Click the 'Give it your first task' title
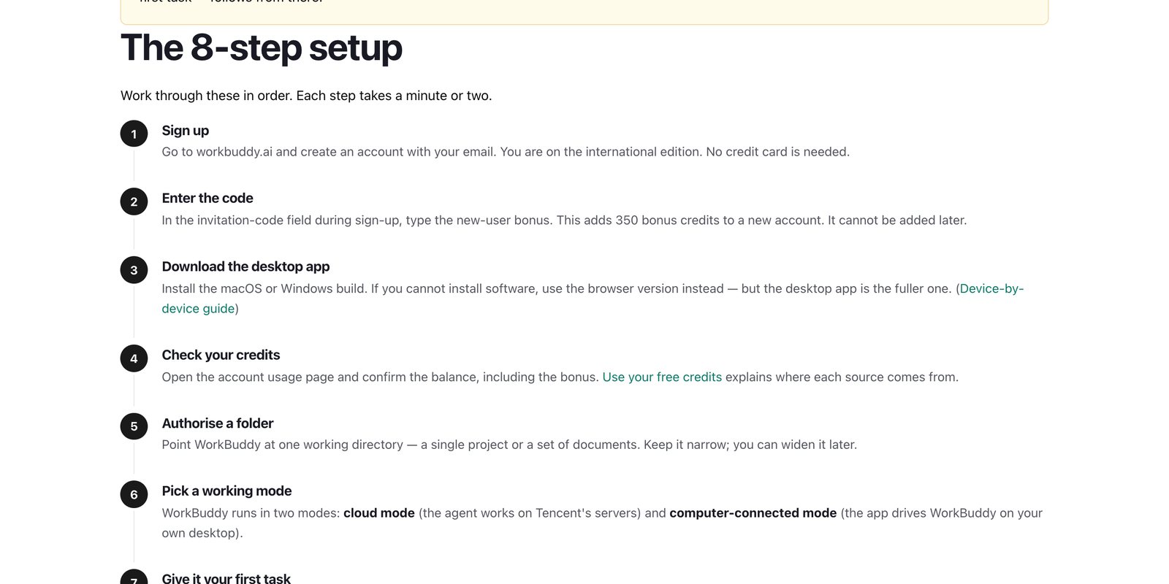Image resolution: width=1169 pixels, height=584 pixels. point(226,578)
